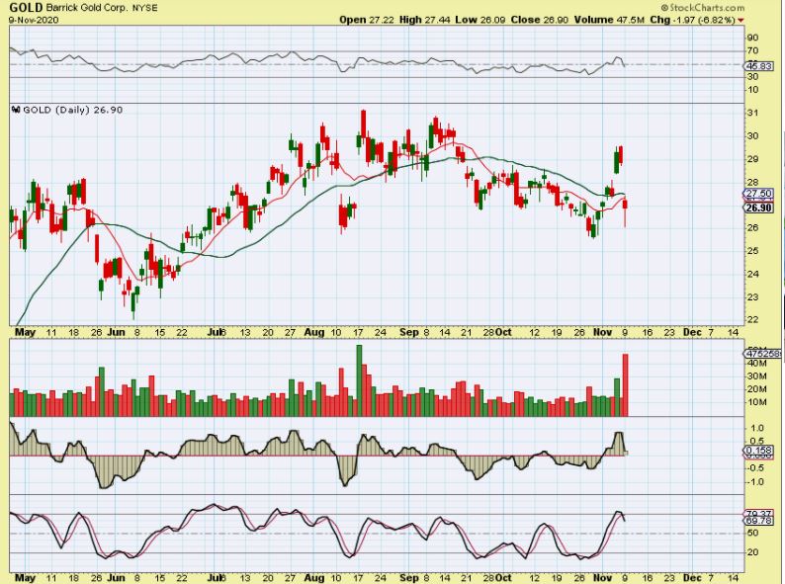Click the Dec label on the price chart date axis
The image size is (785, 584).
coord(692,332)
